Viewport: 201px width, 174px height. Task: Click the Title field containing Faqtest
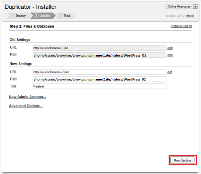point(99,86)
